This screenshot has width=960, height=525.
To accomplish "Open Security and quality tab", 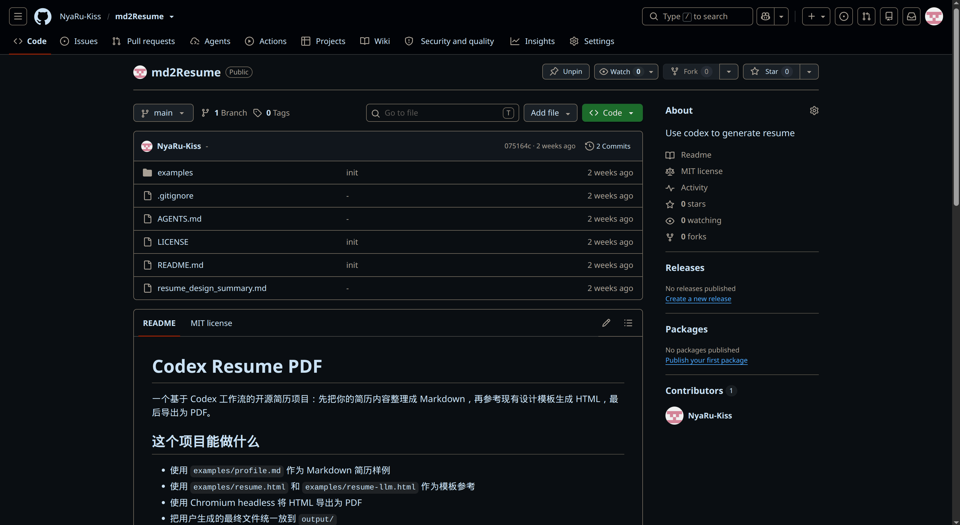I will 450,41.
